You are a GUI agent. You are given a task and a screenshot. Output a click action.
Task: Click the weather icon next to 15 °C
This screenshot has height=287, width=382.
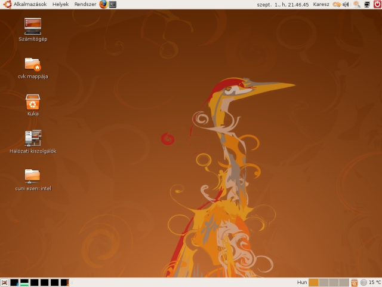click(363, 283)
